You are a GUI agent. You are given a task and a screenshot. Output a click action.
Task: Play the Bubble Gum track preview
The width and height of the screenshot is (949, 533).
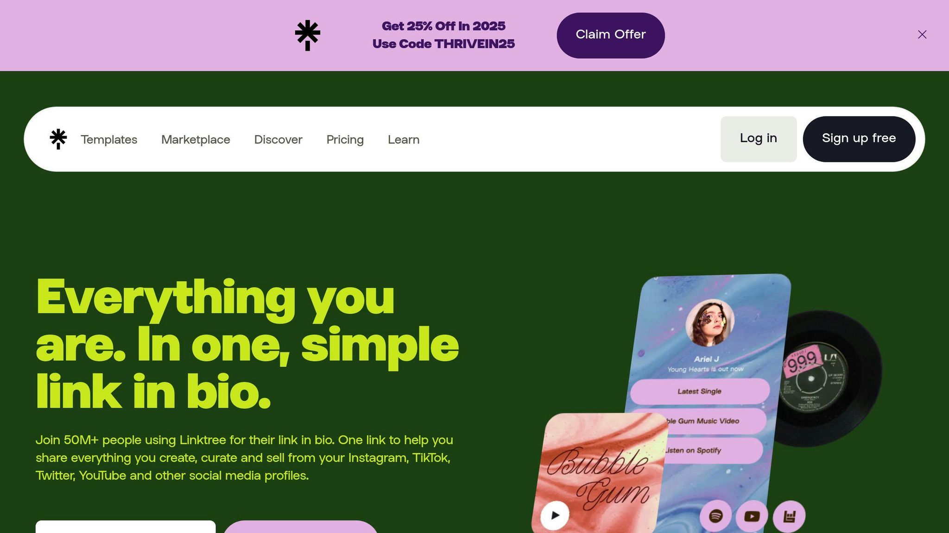pos(555,515)
